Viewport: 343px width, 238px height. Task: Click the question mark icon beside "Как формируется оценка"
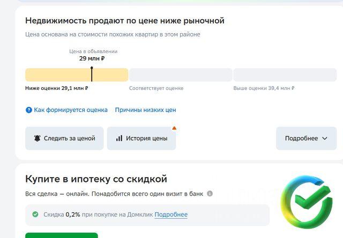(29, 110)
